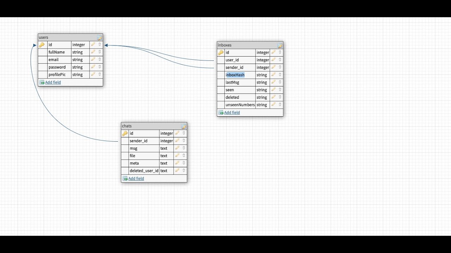
Task: Select the highlighted inboxHash field name
Action: pyautogui.click(x=235, y=75)
